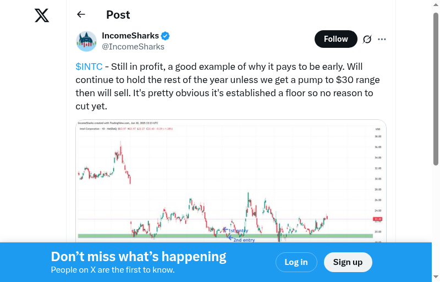
Task: Click the vertical scrollbar thumb
Action: pos(436,88)
